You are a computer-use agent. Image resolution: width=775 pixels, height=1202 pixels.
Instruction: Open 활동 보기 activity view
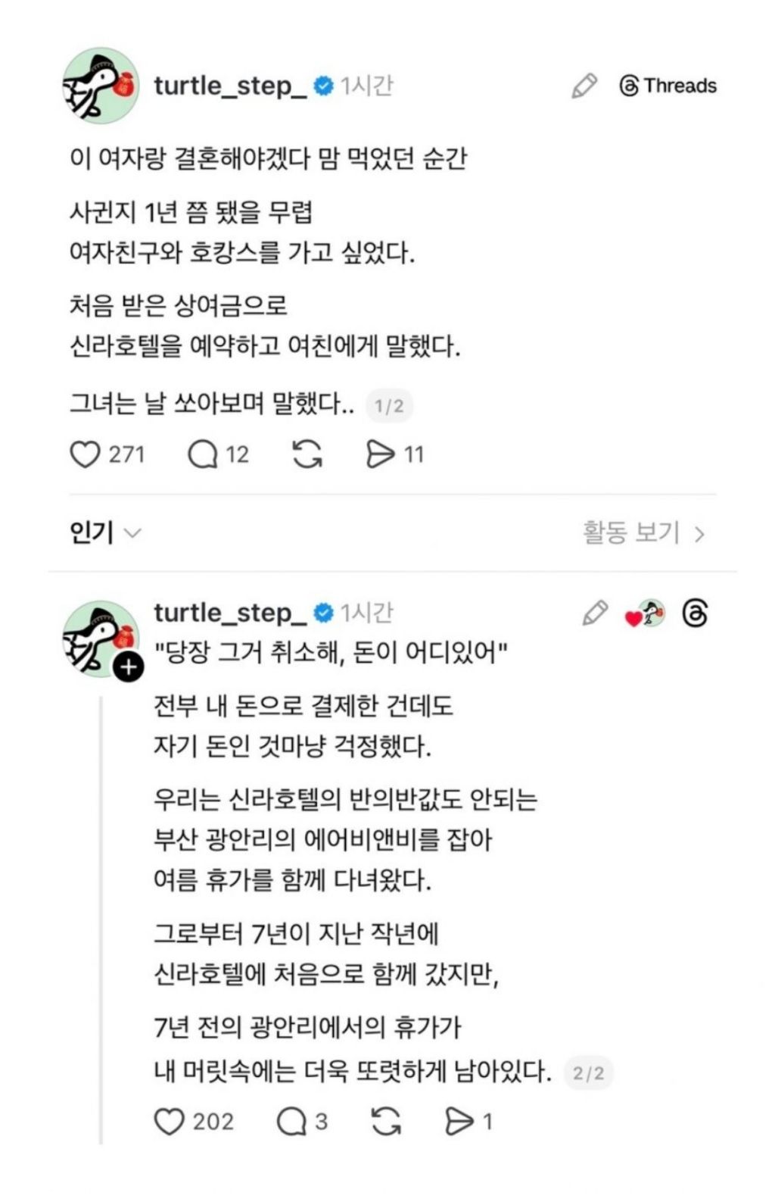[643, 532]
